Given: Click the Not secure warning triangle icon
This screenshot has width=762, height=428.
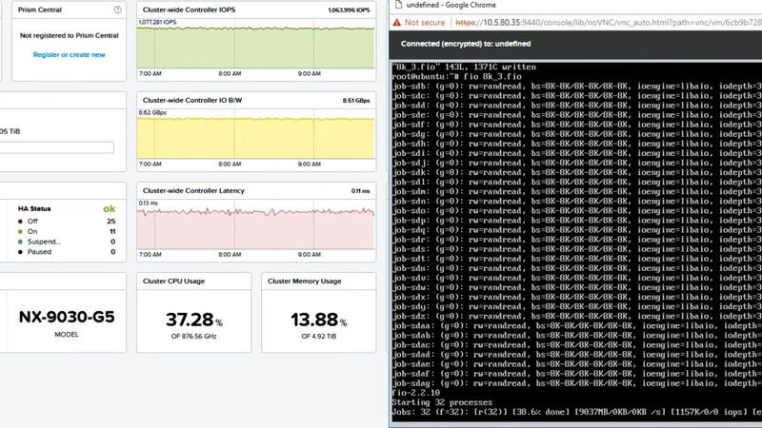Looking at the screenshot, I should 397,22.
